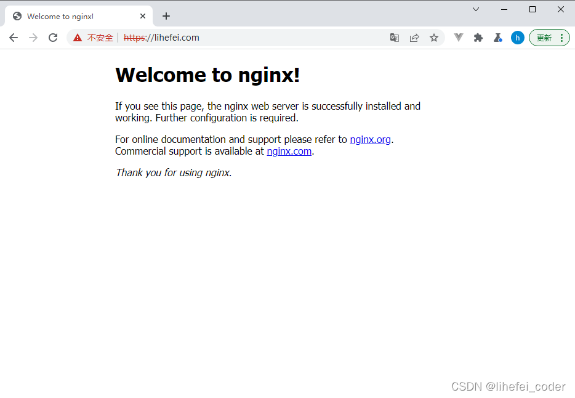This screenshot has width=575, height=398.
Task: Click the 更新 update button
Action: [544, 38]
